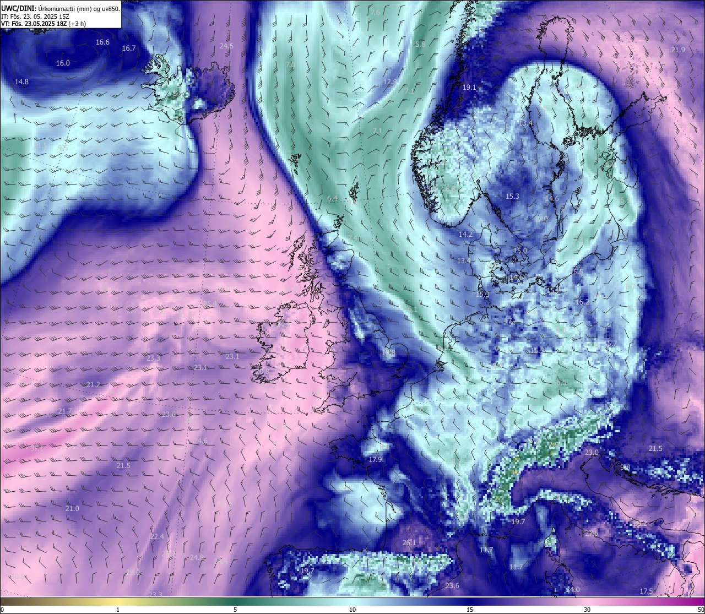Click the 17.9 value label

375,460
